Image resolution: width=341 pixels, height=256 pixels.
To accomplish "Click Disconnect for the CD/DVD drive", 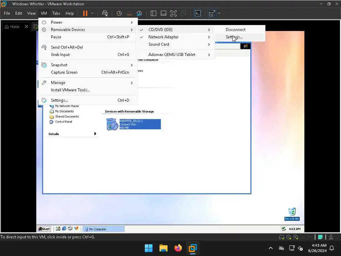I will click(x=240, y=30).
